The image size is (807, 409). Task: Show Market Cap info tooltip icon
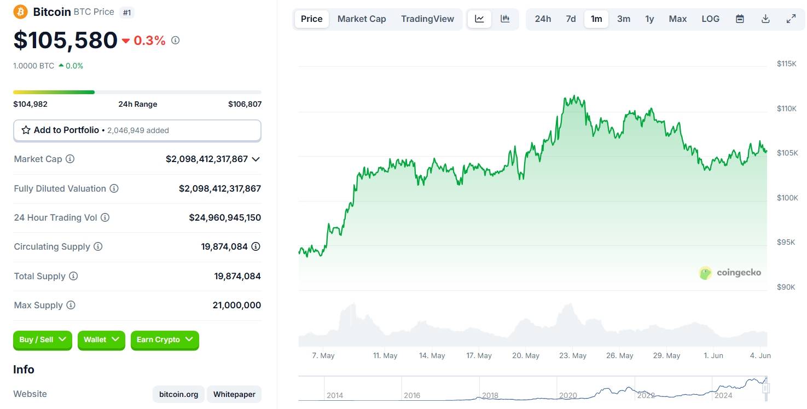click(x=70, y=159)
